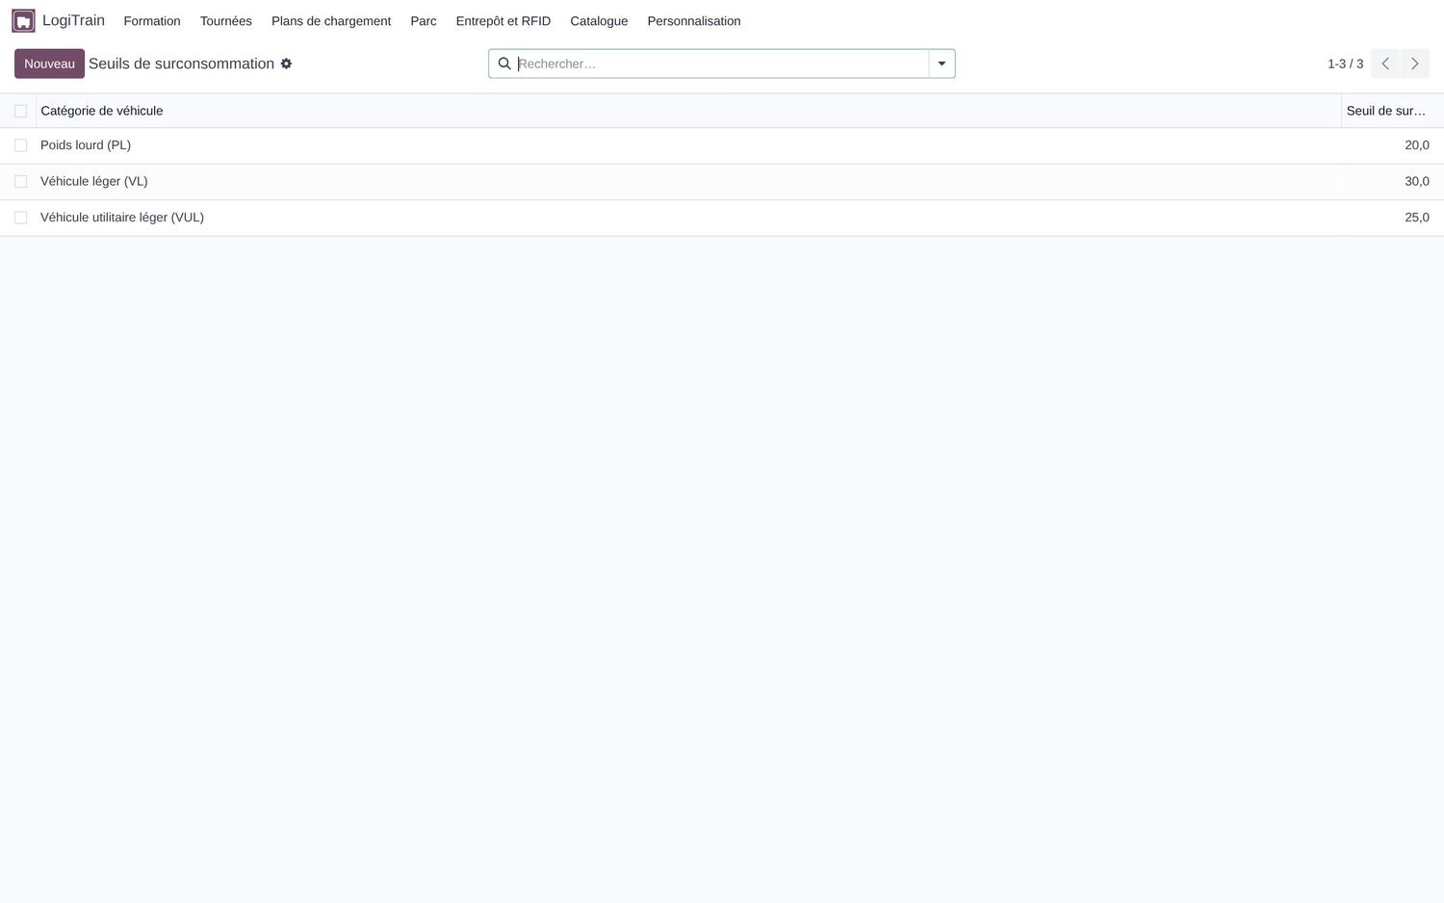The width and height of the screenshot is (1444, 903).
Task: Open the Personnalisation menu
Action: click(x=694, y=21)
